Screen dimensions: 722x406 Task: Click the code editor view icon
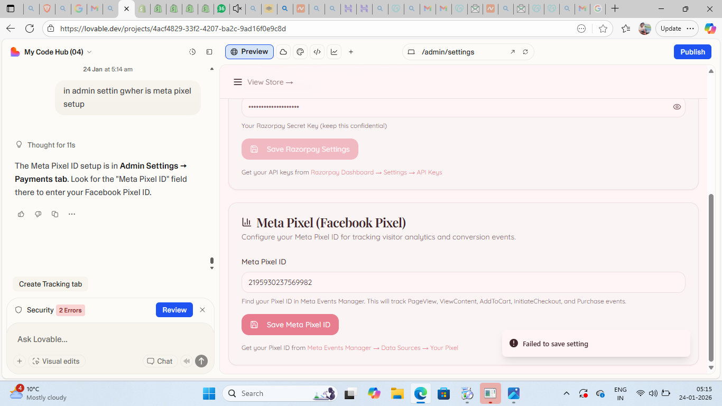click(317, 52)
